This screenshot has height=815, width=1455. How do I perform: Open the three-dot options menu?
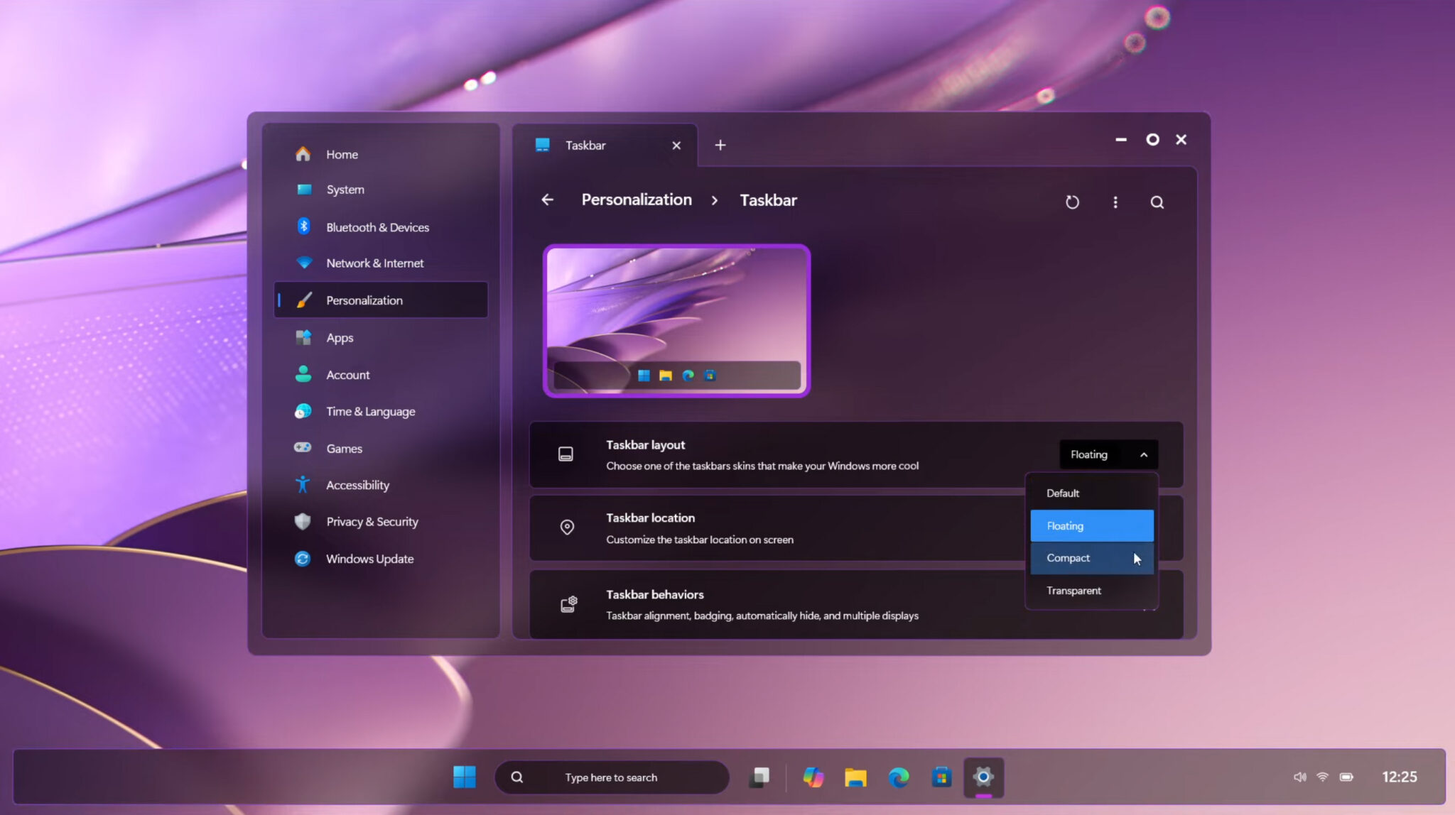click(1115, 202)
